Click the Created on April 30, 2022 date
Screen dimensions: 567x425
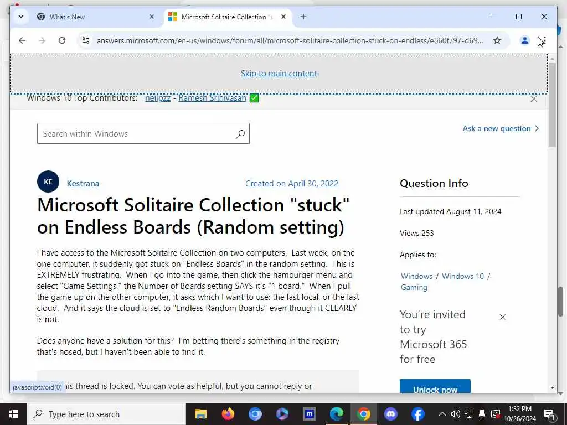click(x=292, y=184)
